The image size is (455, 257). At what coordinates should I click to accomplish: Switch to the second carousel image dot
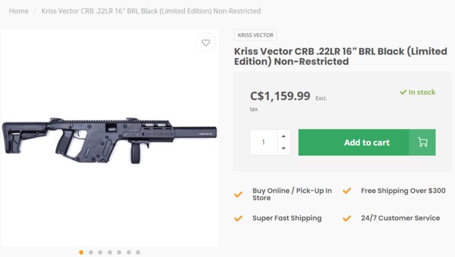click(91, 252)
